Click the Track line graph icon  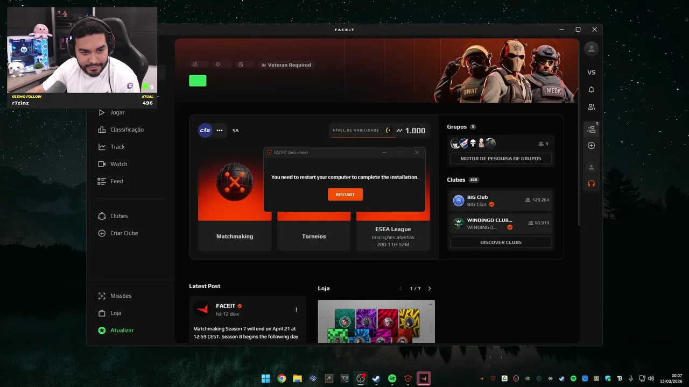pyautogui.click(x=102, y=147)
